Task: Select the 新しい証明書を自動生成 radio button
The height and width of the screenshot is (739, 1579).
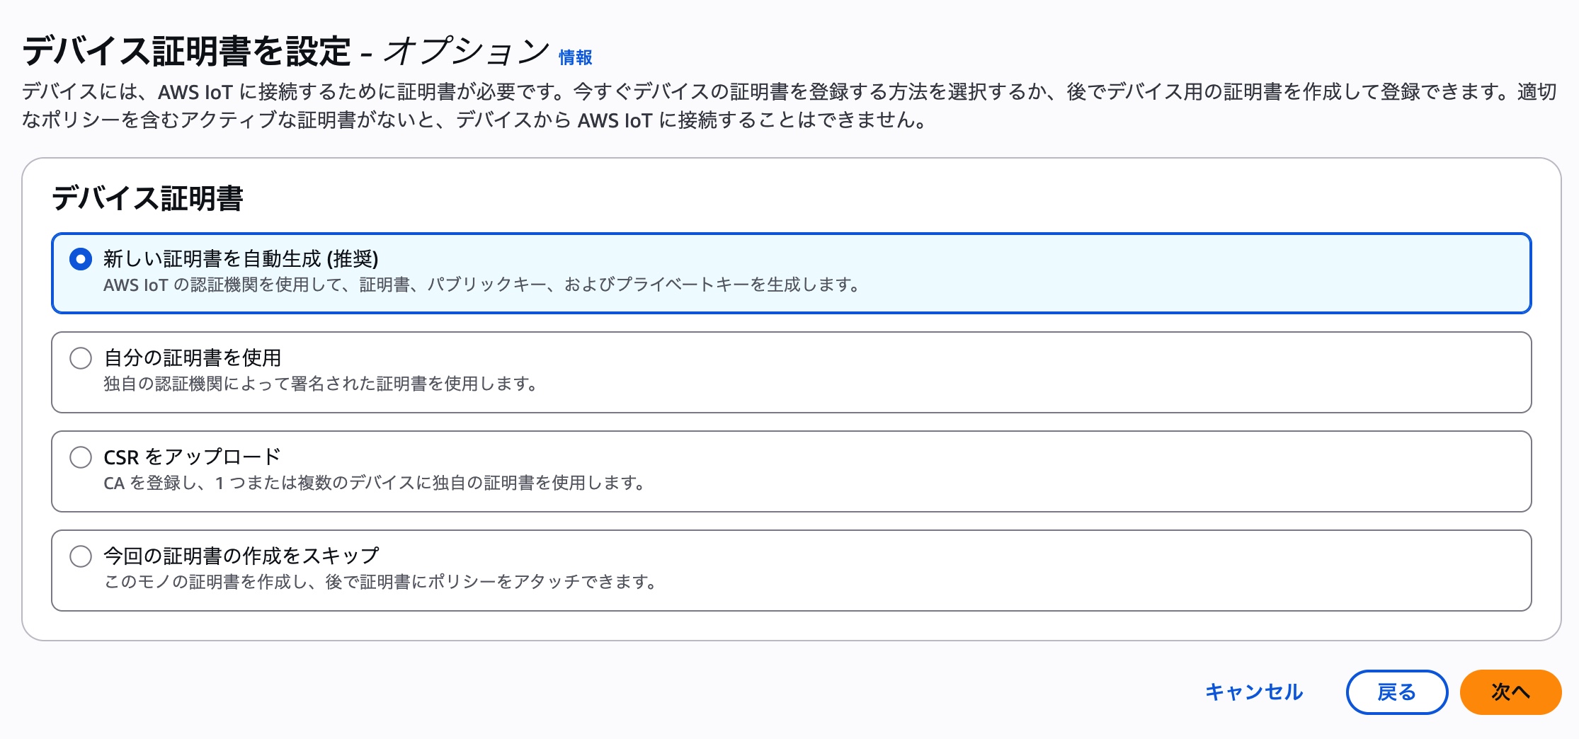Action: pyautogui.click(x=81, y=259)
